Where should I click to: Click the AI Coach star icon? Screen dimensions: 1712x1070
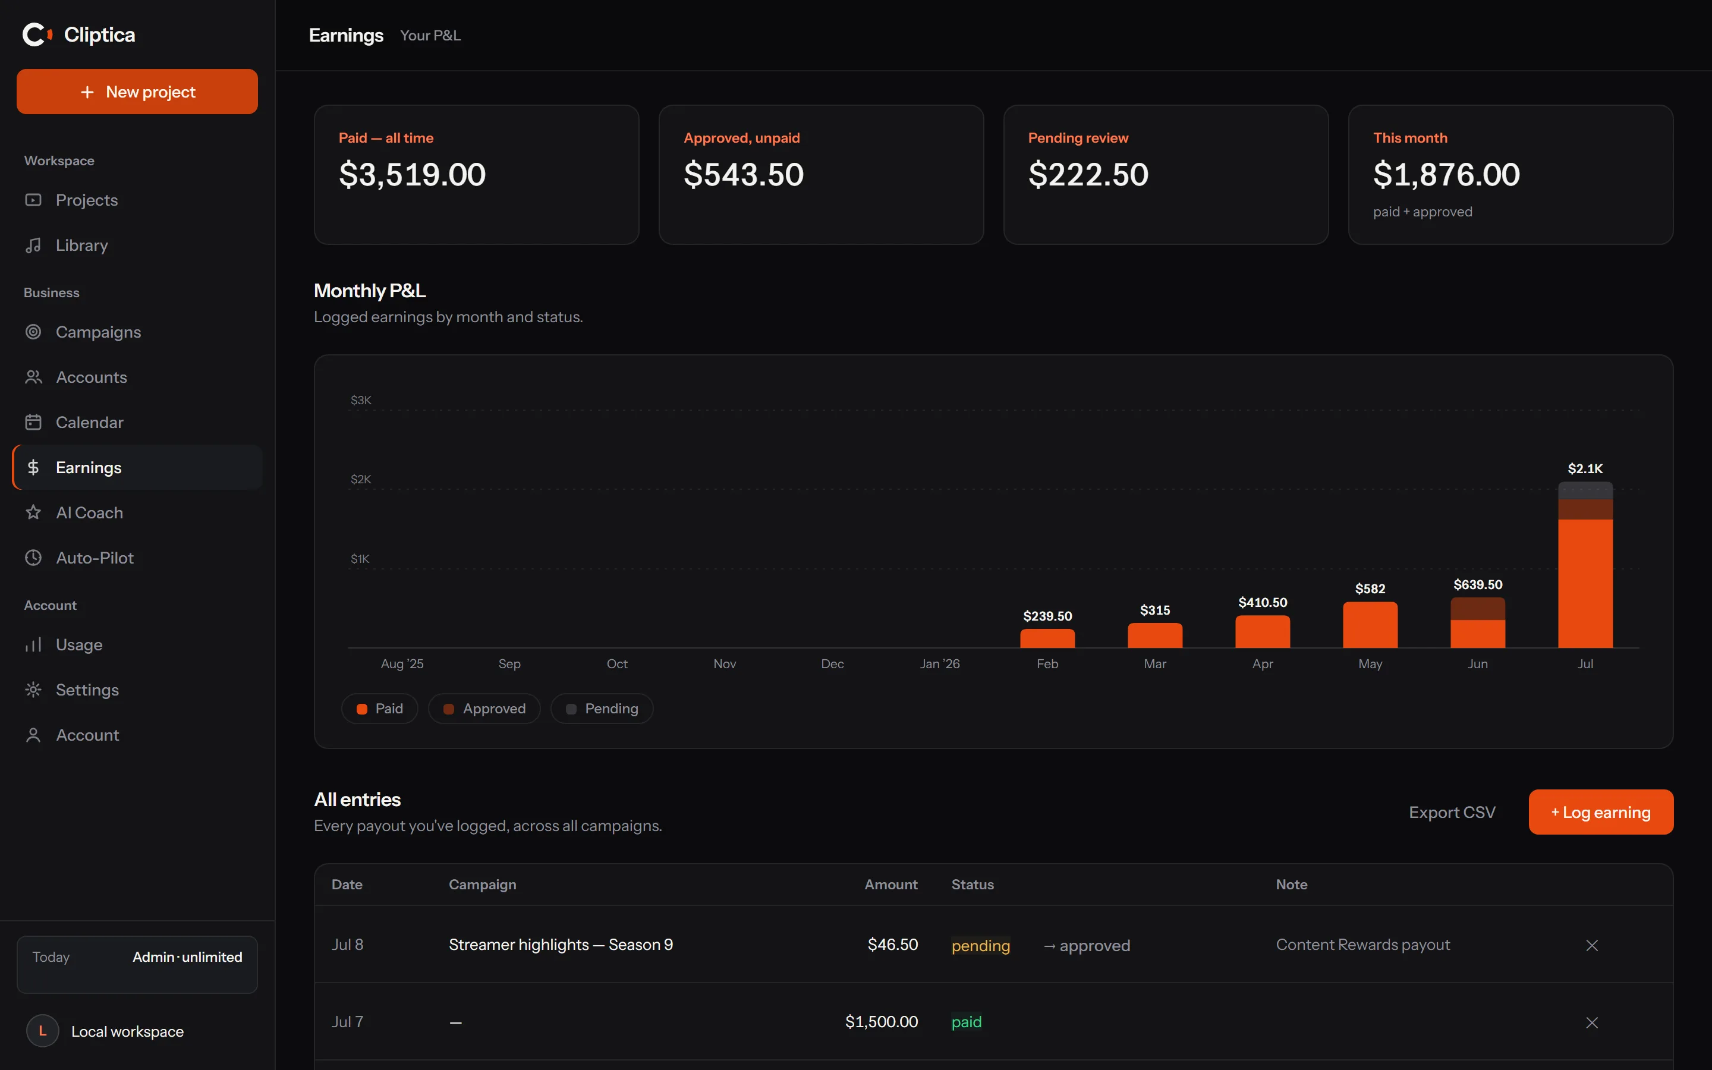[x=33, y=512]
